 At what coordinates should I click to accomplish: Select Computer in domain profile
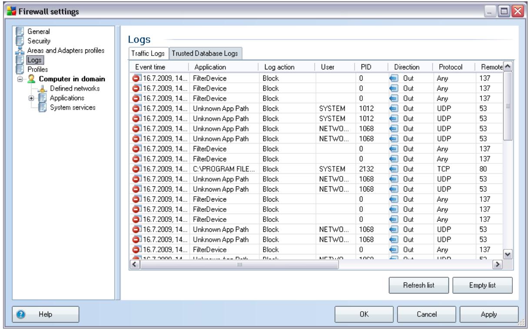[x=71, y=79]
